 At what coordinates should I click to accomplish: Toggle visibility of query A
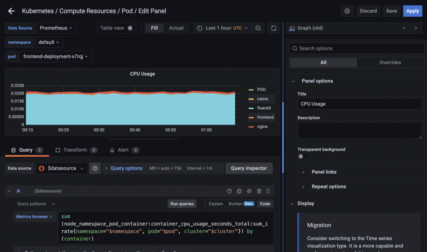(249, 191)
